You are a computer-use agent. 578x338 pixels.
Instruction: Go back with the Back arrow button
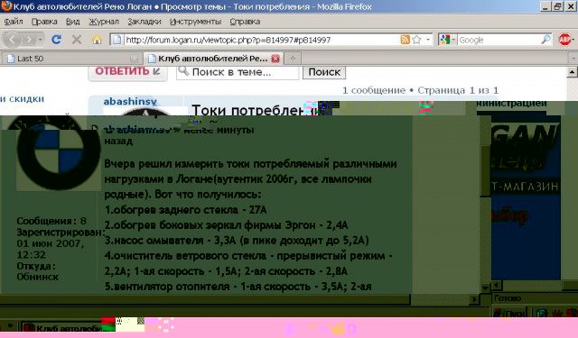click(12, 40)
